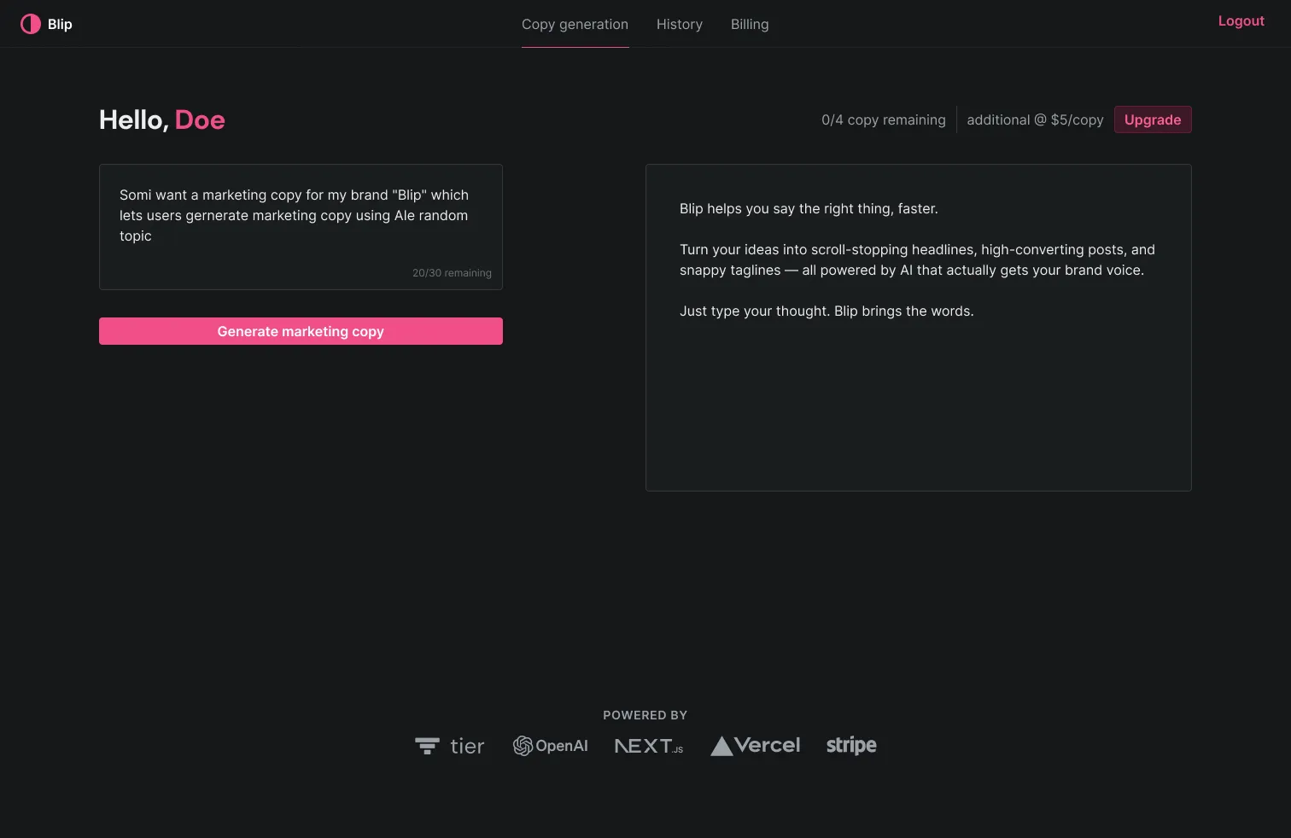Click the Vercel triangle logo
The width and height of the screenshot is (1291, 838).
click(x=722, y=746)
